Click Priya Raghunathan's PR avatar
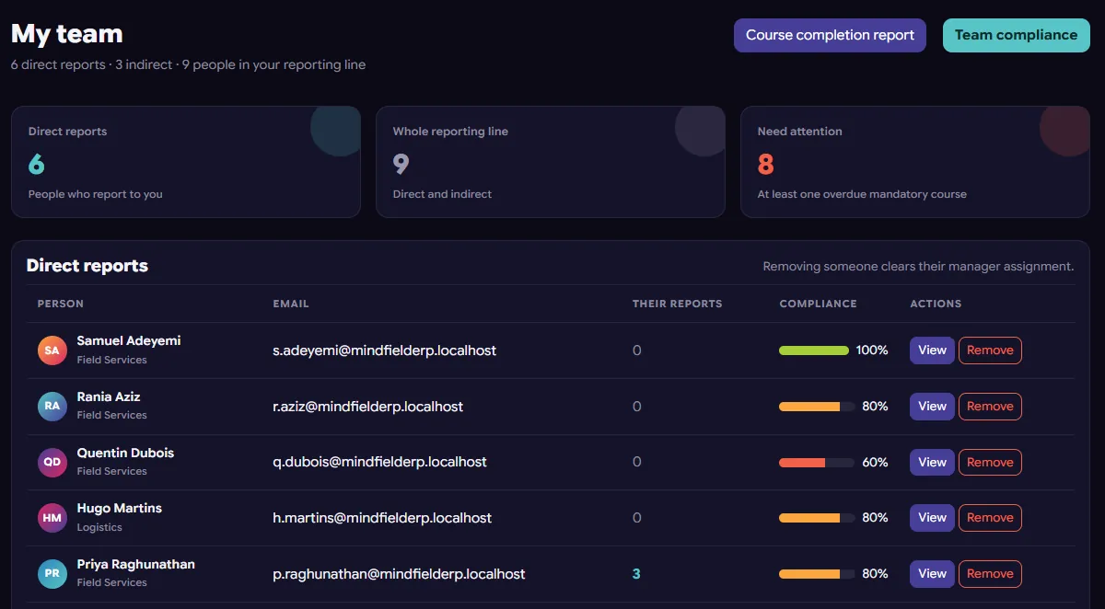 click(x=52, y=574)
